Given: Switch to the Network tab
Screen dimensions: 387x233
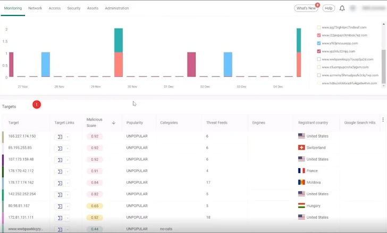Looking at the screenshot, I should (35, 8).
